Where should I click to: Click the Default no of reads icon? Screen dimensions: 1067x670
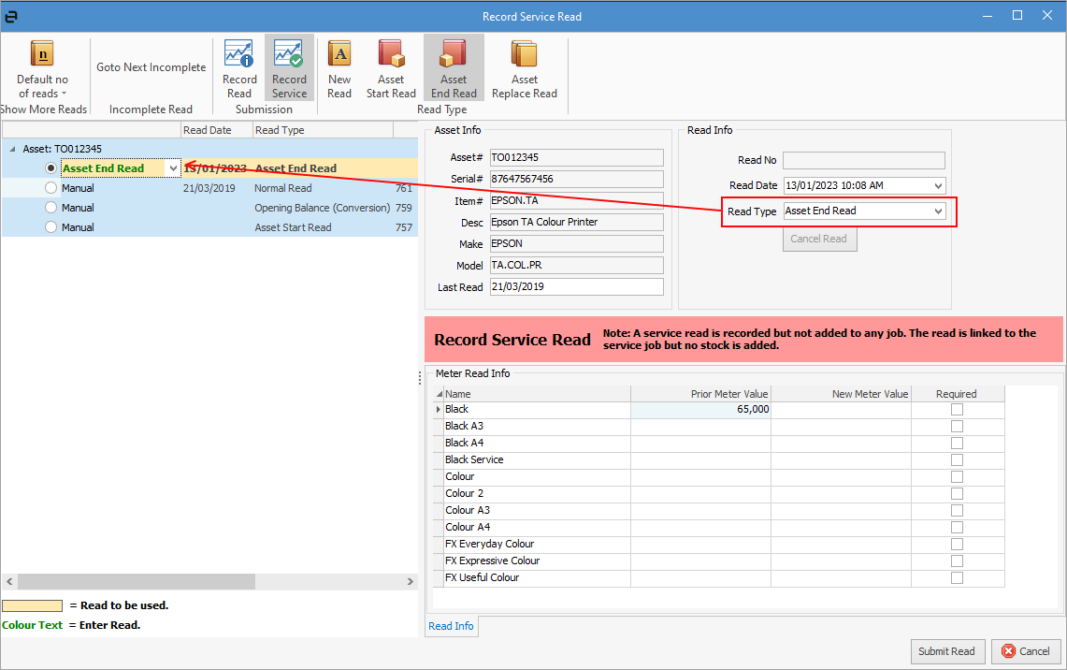42,54
